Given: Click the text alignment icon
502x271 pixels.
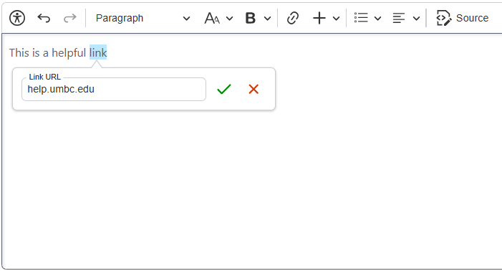Looking at the screenshot, I should 399,18.
